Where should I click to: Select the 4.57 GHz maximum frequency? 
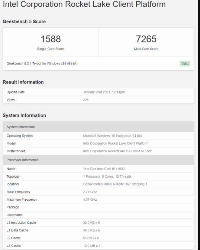90,199
